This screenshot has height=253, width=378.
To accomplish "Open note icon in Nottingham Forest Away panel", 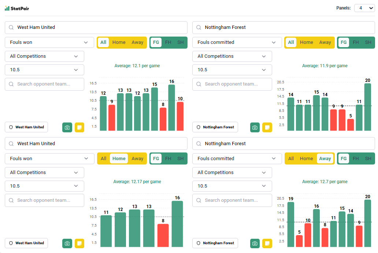I will (x=267, y=243).
